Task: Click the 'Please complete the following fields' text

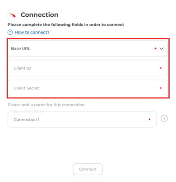Action: tap(66, 25)
